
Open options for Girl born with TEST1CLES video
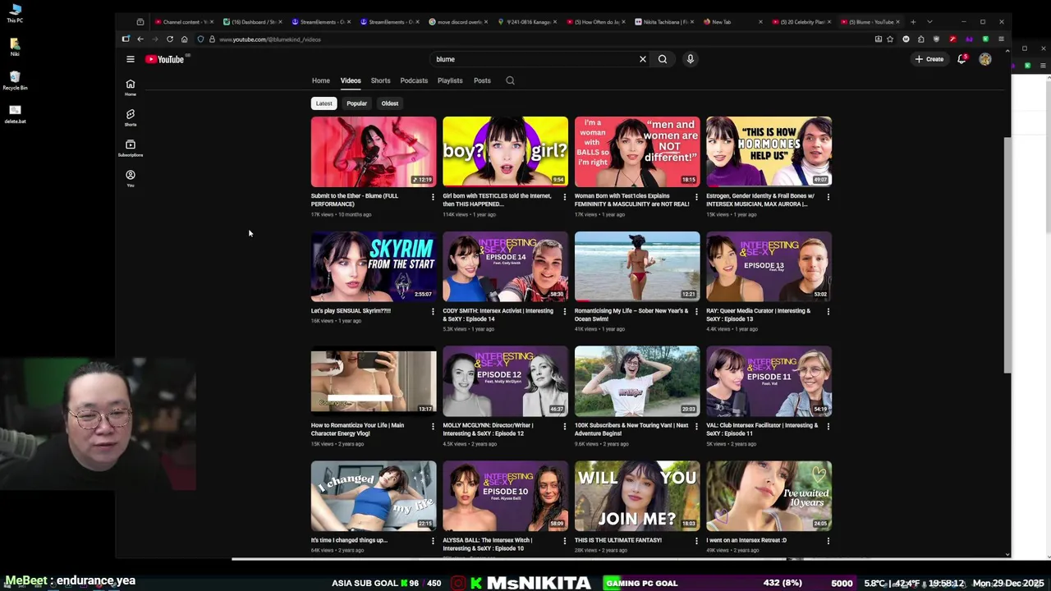(564, 197)
